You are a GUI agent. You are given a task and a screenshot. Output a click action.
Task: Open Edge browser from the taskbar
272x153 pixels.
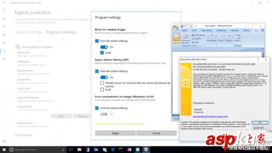coord(113,150)
